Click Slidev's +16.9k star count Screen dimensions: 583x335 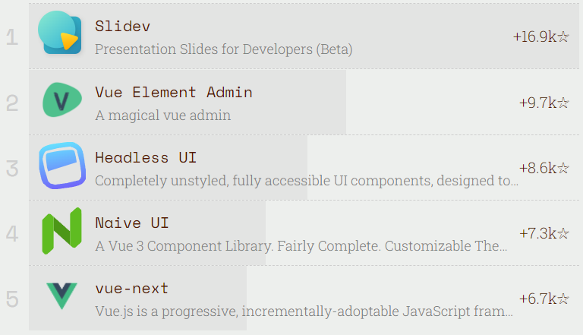coord(540,36)
